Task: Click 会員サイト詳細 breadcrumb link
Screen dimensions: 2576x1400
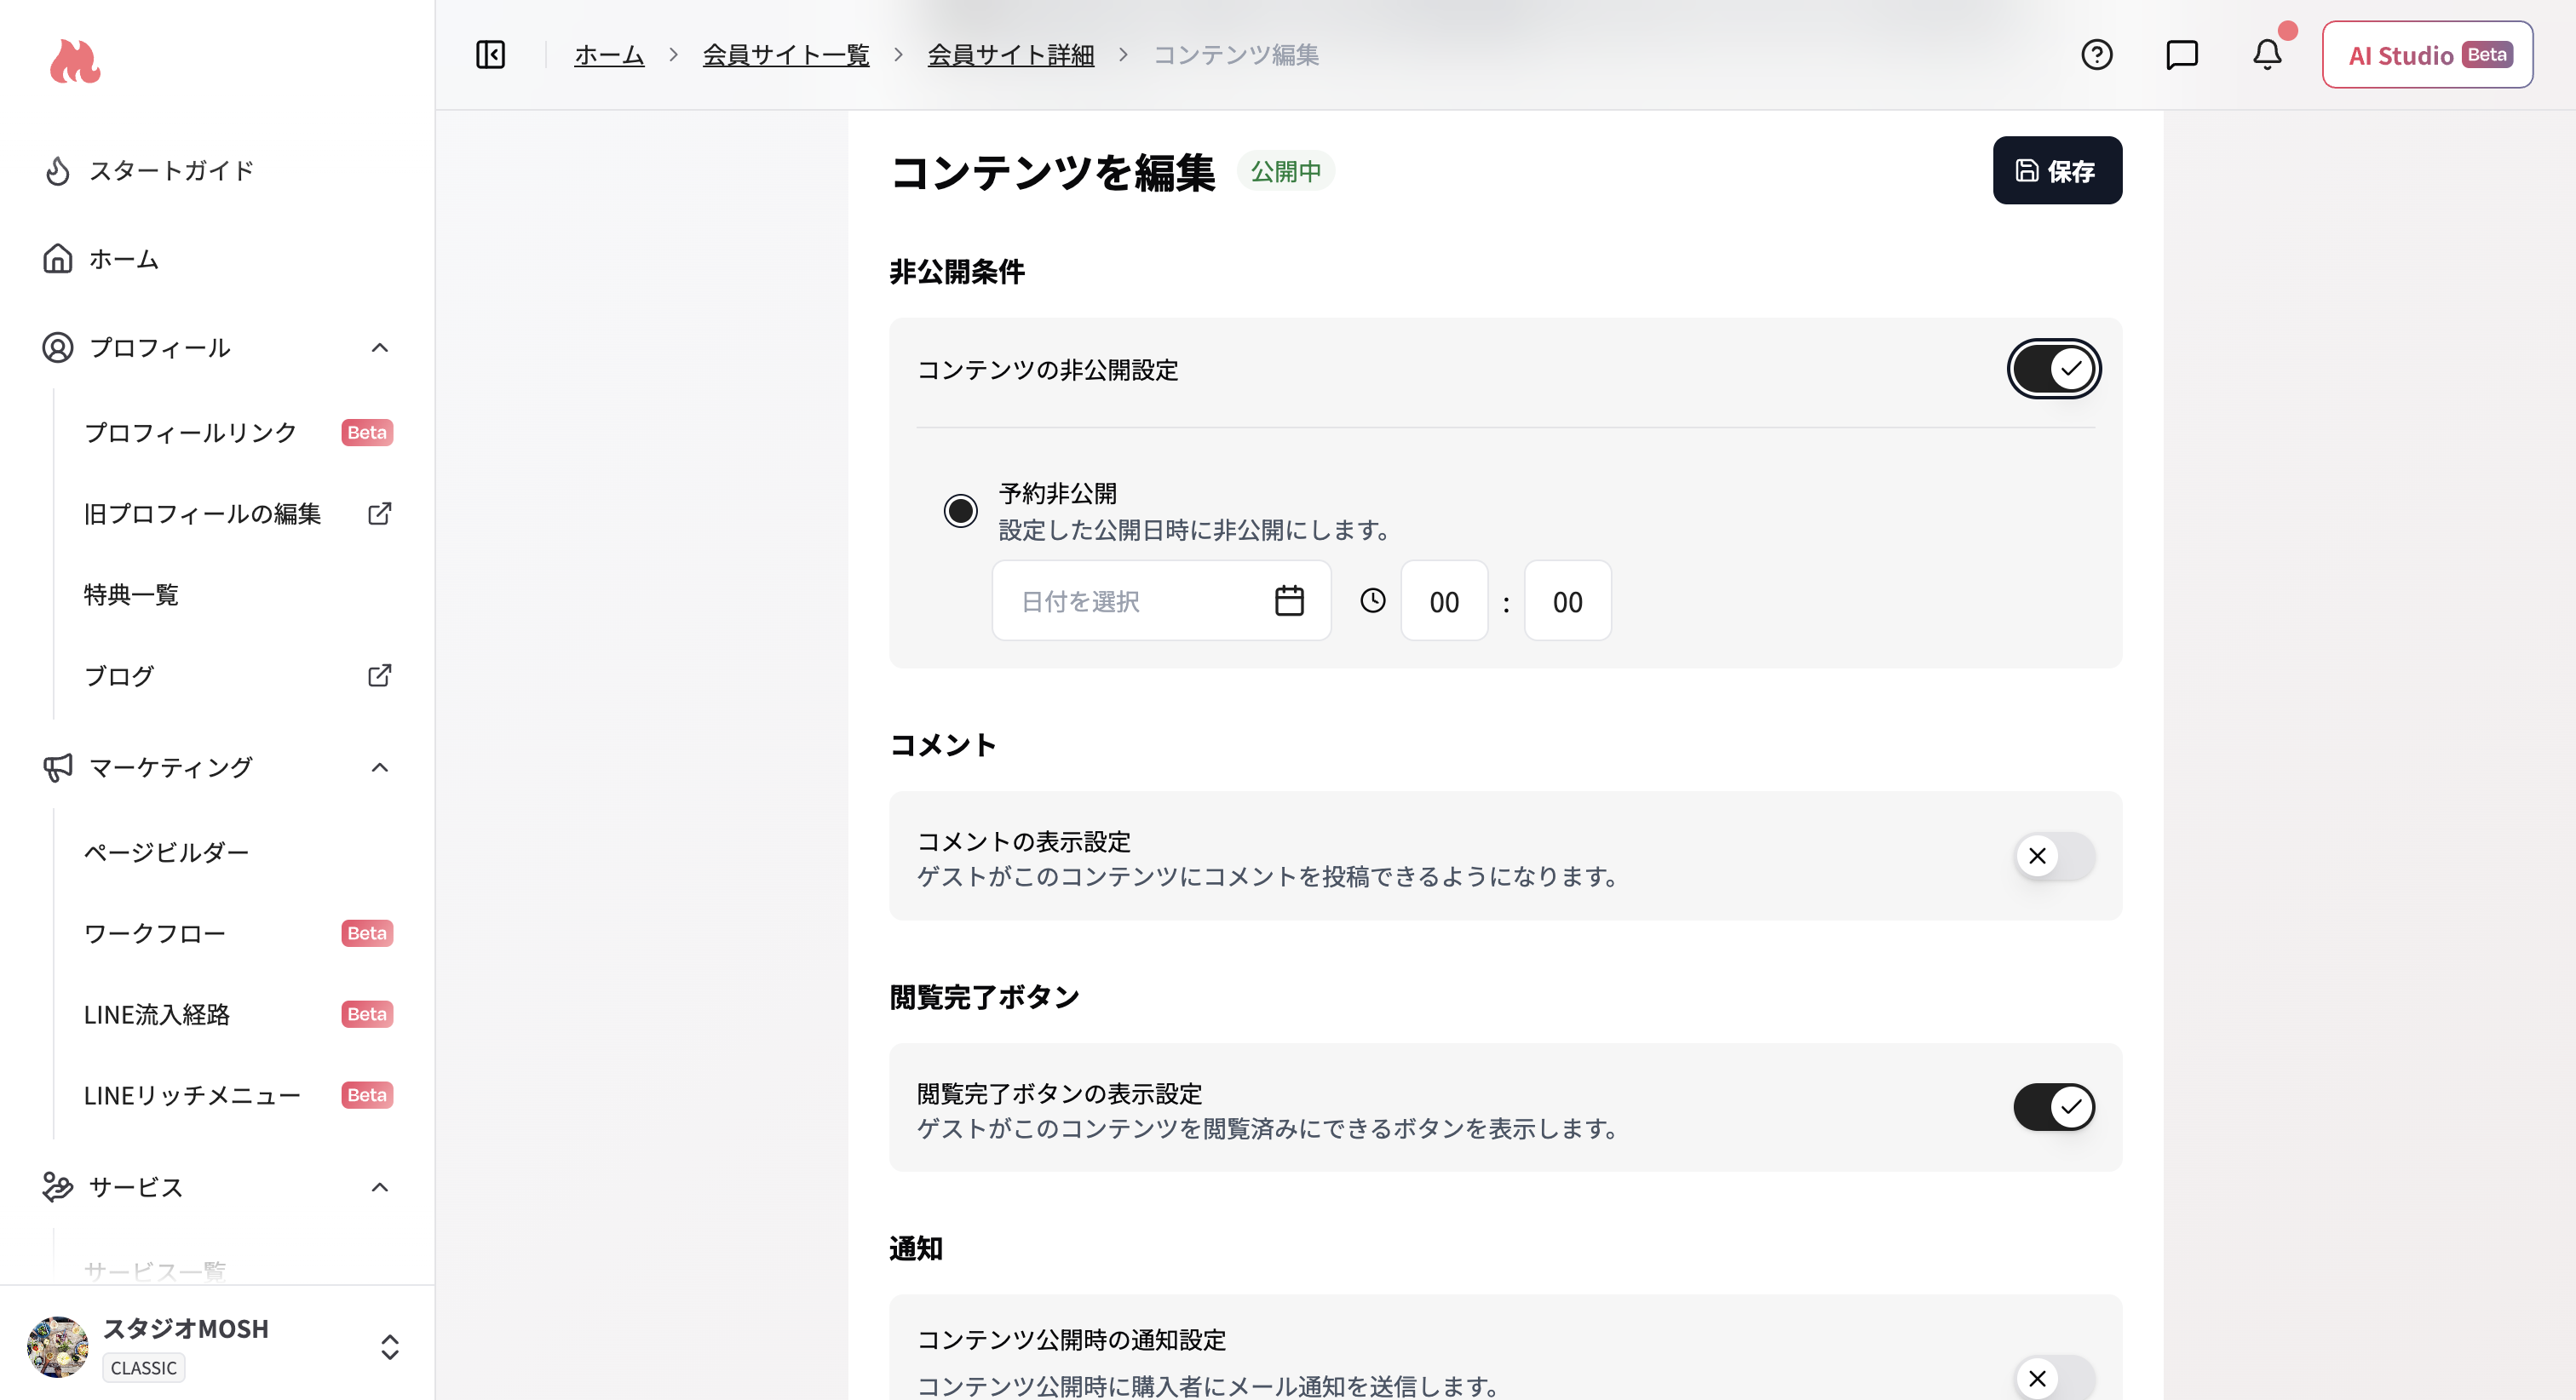Action: coord(1011,55)
